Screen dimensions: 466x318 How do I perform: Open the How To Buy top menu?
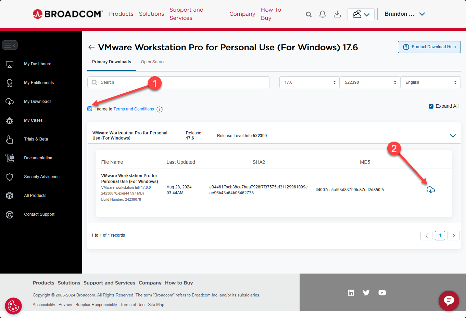[271, 14]
